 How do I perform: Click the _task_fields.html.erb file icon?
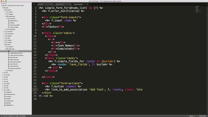coord(9,53)
